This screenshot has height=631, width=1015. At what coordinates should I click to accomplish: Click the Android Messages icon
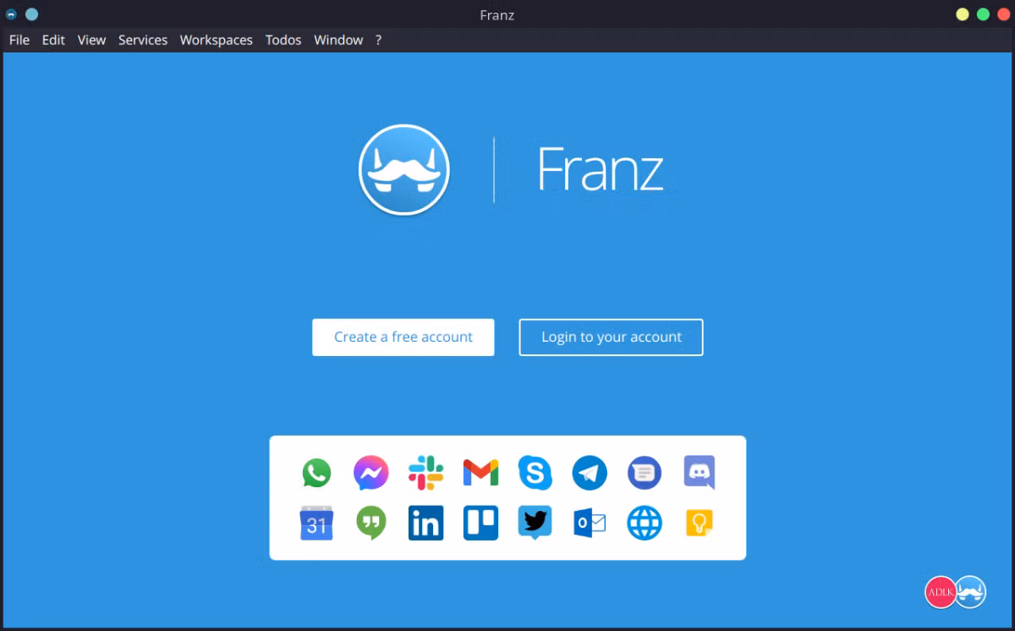coord(645,473)
